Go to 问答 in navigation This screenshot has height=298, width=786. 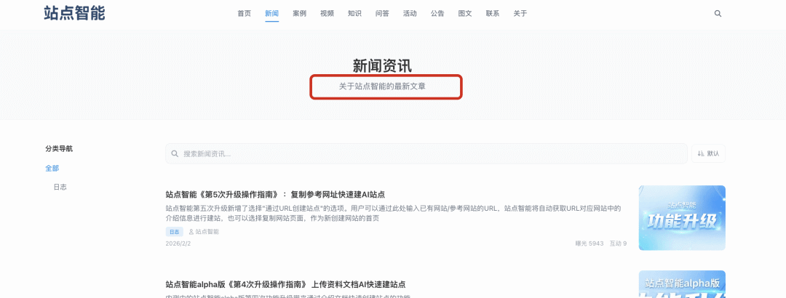click(x=382, y=14)
